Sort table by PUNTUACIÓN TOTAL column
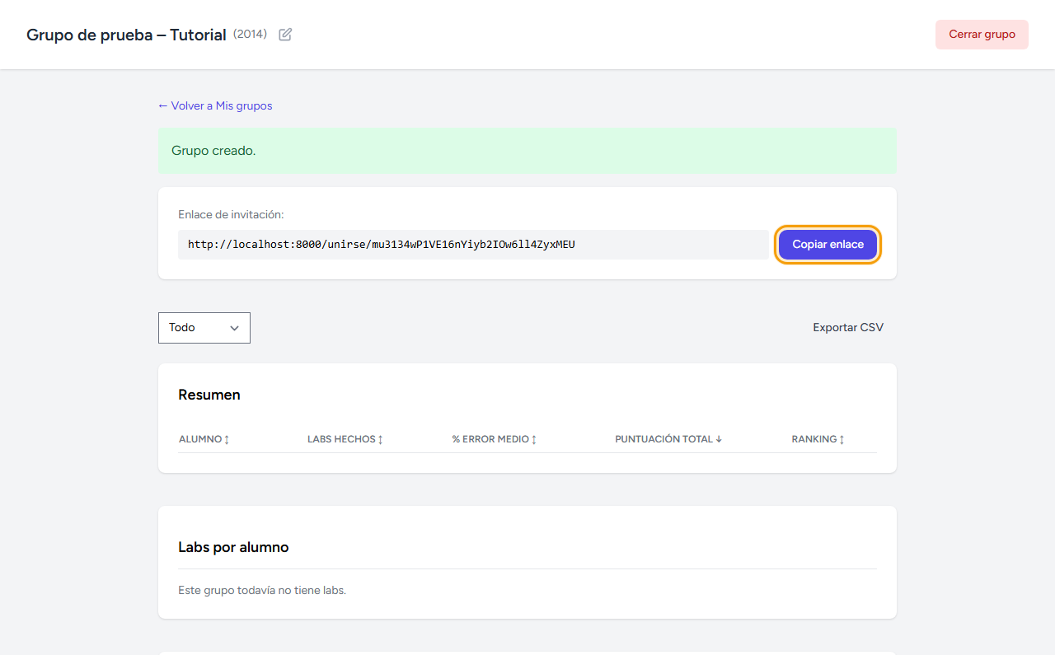The height and width of the screenshot is (655, 1055). pos(668,439)
